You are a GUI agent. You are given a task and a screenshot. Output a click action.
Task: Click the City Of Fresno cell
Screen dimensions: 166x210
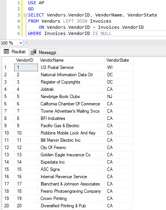click(x=71, y=148)
